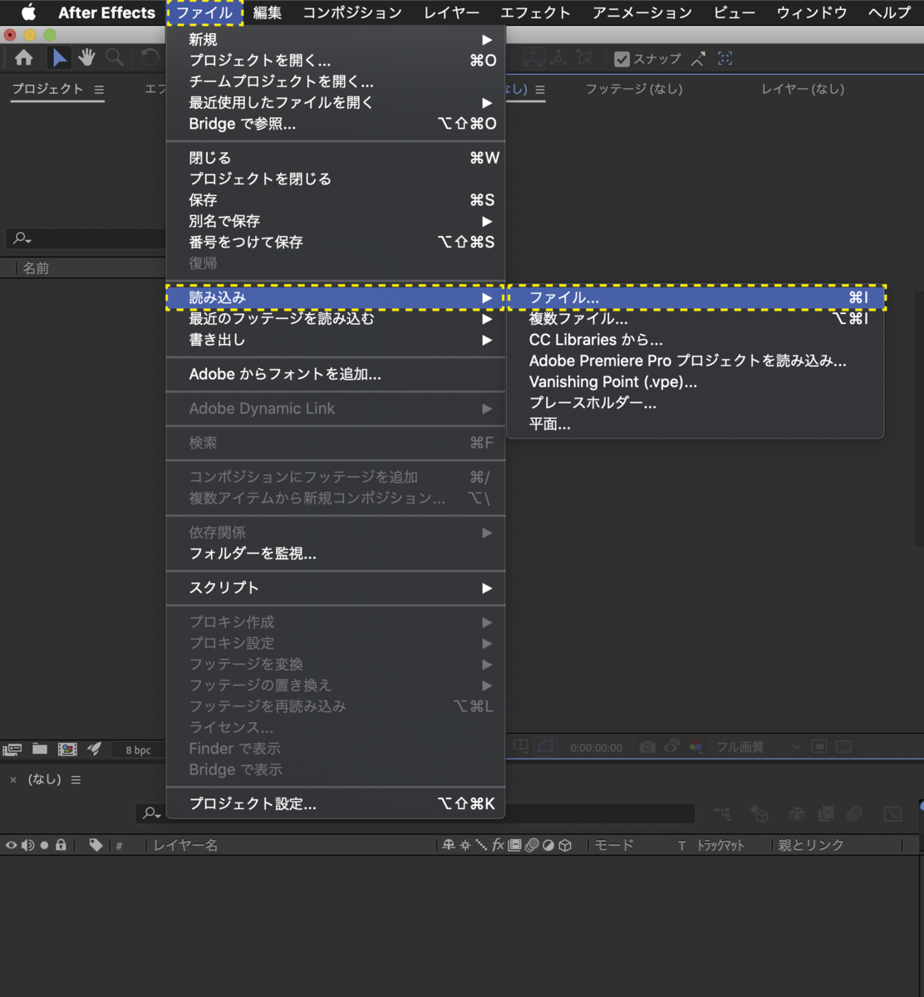Click the label tag column icon in timeline

point(96,845)
